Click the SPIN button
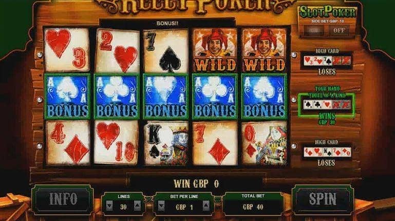The width and height of the screenshot is (395, 221). (x=323, y=199)
